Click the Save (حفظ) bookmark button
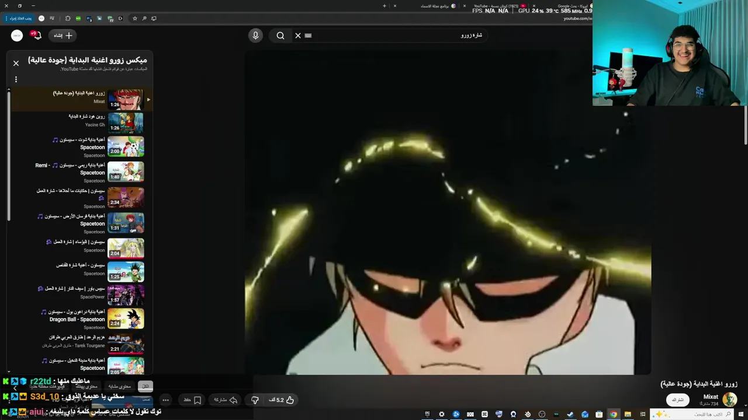Screen dimensions: 748x420 pyautogui.click(x=192, y=400)
